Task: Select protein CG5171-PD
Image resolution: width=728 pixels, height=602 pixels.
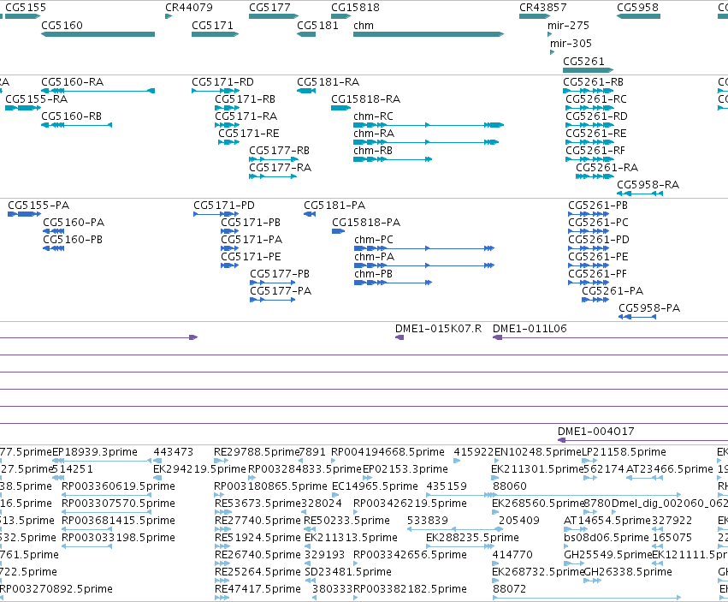Action: (x=224, y=206)
